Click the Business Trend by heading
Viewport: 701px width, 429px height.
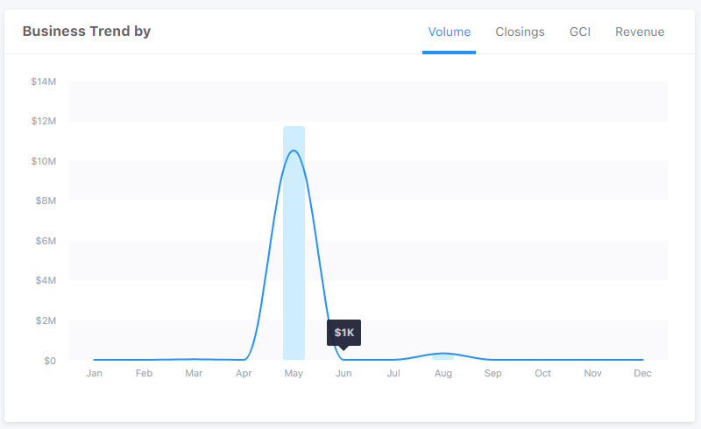tap(86, 32)
